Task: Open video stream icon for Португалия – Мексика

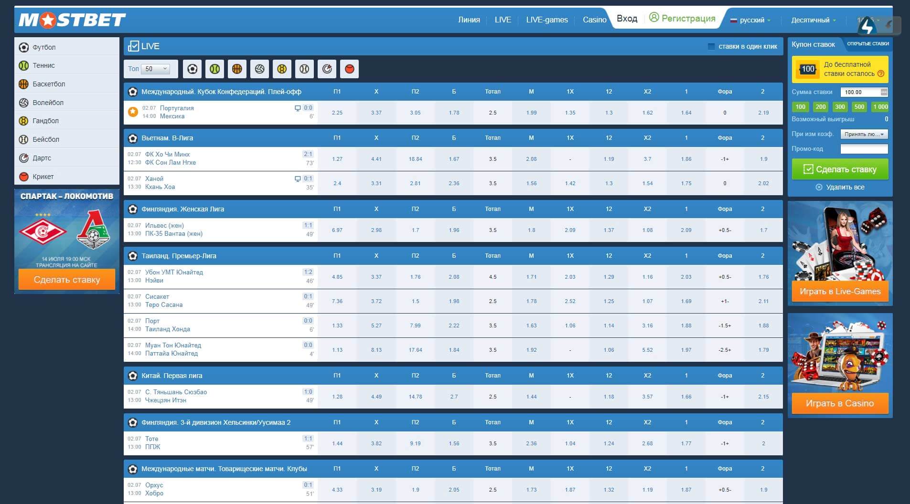Action: click(298, 108)
